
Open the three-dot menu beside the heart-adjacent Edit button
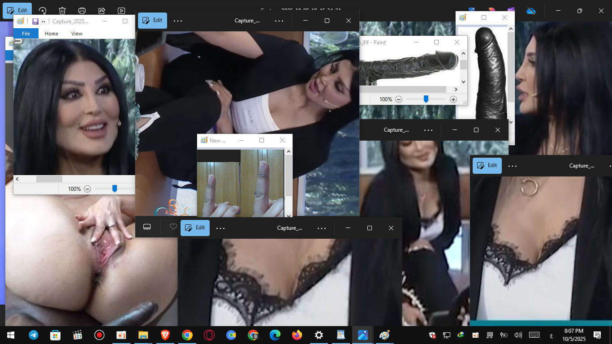click(x=220, y=228)
